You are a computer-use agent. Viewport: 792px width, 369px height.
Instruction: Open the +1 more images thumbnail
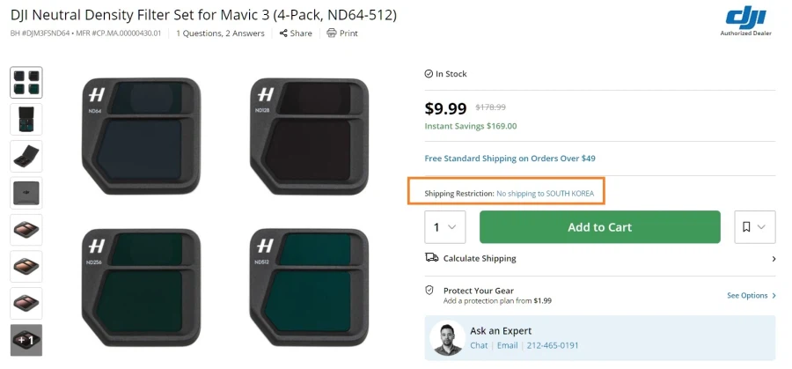tap(26, 340)
